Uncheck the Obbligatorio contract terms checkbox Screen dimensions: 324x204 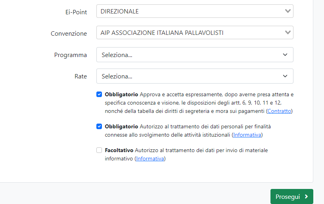[x=99, y=94]
